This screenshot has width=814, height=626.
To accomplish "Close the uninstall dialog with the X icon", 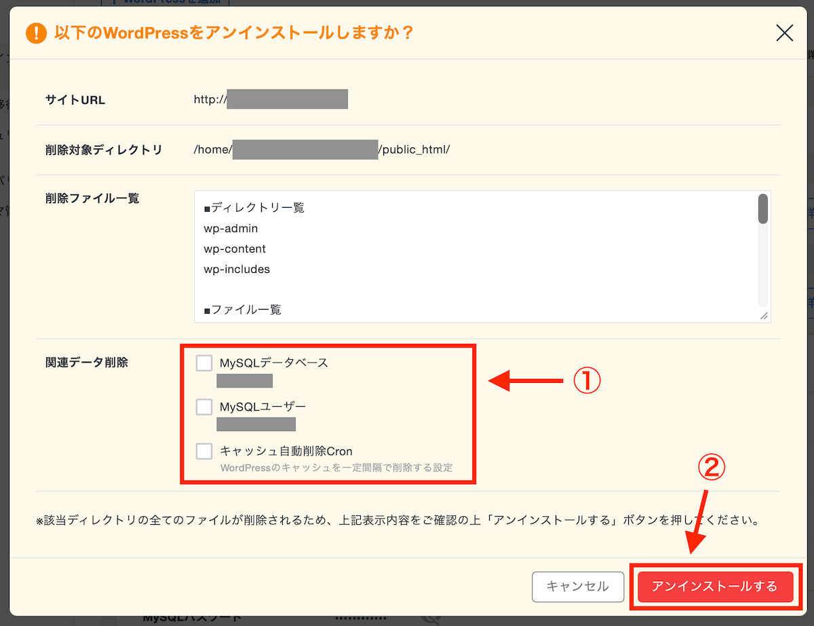I will [x=784, y=33].
